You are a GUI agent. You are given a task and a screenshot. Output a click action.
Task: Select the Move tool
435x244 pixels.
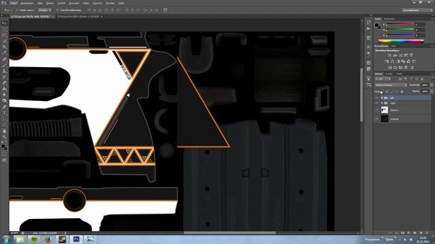pos(4,23)
